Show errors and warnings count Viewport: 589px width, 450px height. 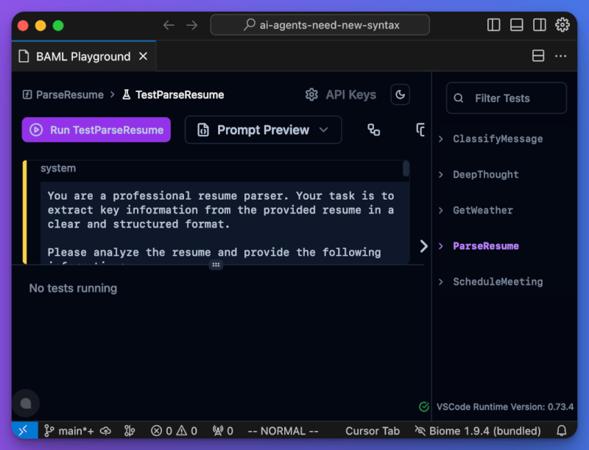tap(174, 431)
